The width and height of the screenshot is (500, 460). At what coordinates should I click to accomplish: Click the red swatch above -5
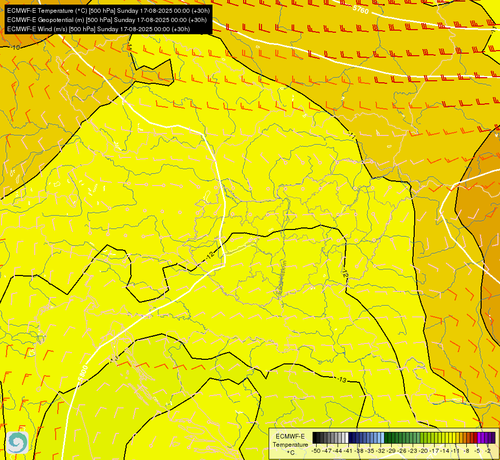click(475, 438)
